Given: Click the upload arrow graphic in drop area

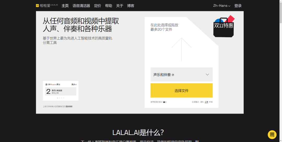Looking at the screenshot, I should tap(181, 50).
